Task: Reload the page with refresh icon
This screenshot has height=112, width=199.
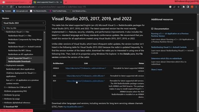Action: point(11,7)
